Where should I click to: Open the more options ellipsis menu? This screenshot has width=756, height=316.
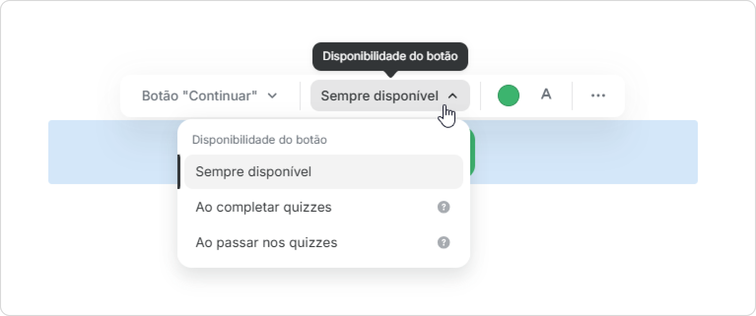click(x=598, y=95)
